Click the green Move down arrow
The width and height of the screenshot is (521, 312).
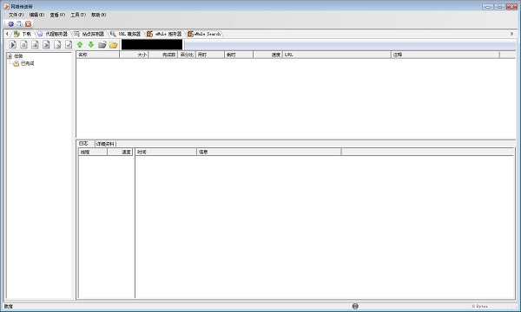90,44
